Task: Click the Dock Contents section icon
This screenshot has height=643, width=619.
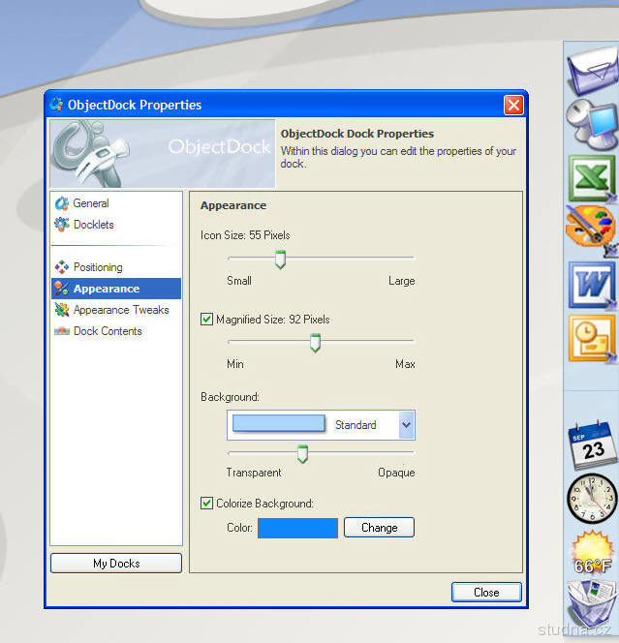Action: click(x=62, y=330)
